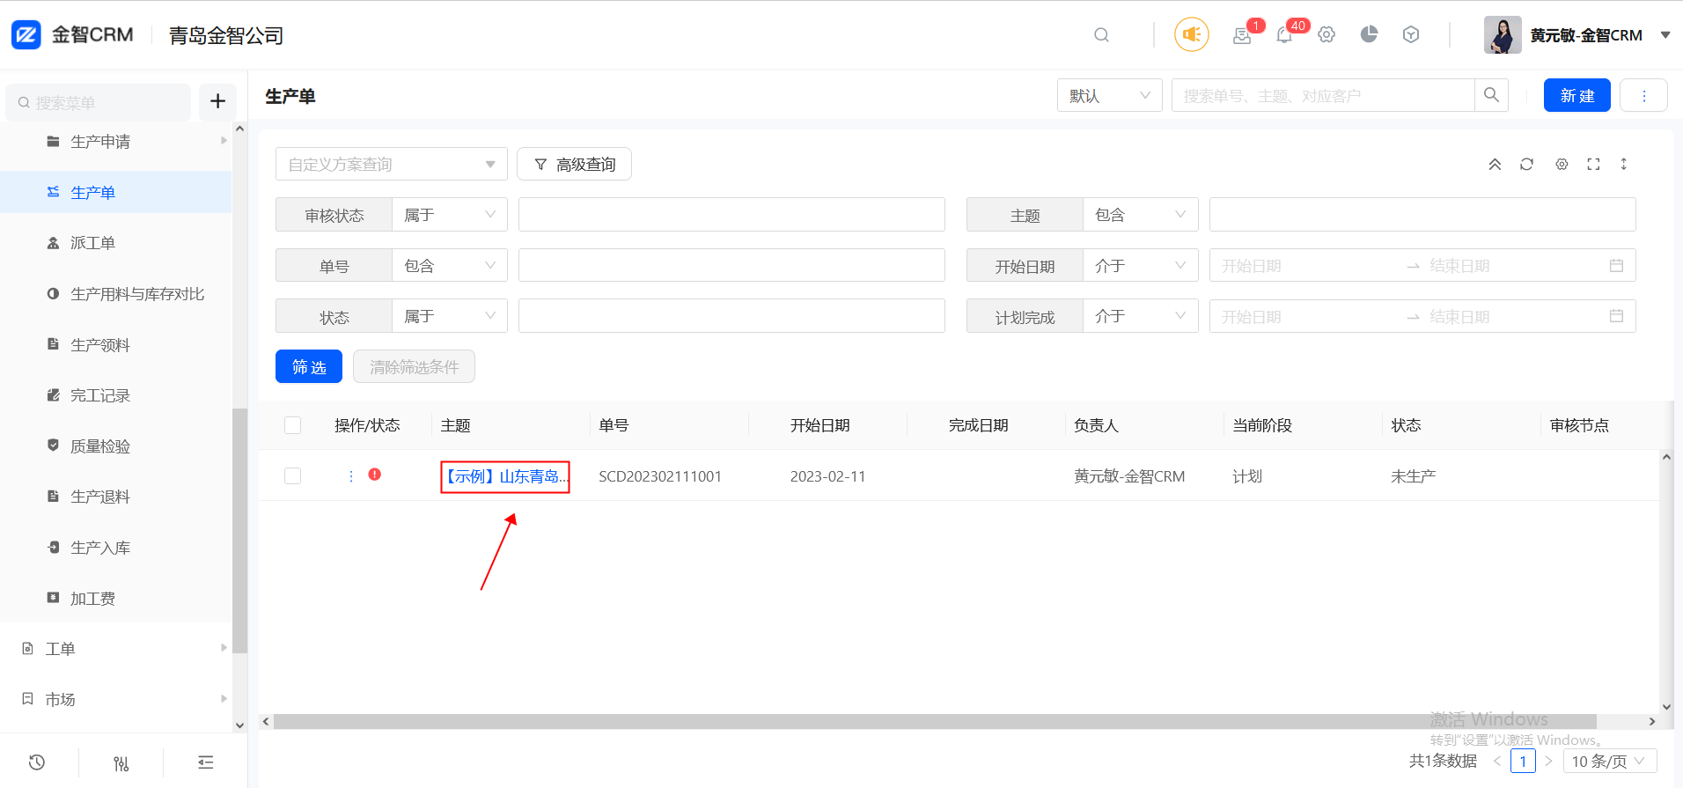
Task: Tick the checkbox for SCD202302111001 row
Action: coord(293,475)
